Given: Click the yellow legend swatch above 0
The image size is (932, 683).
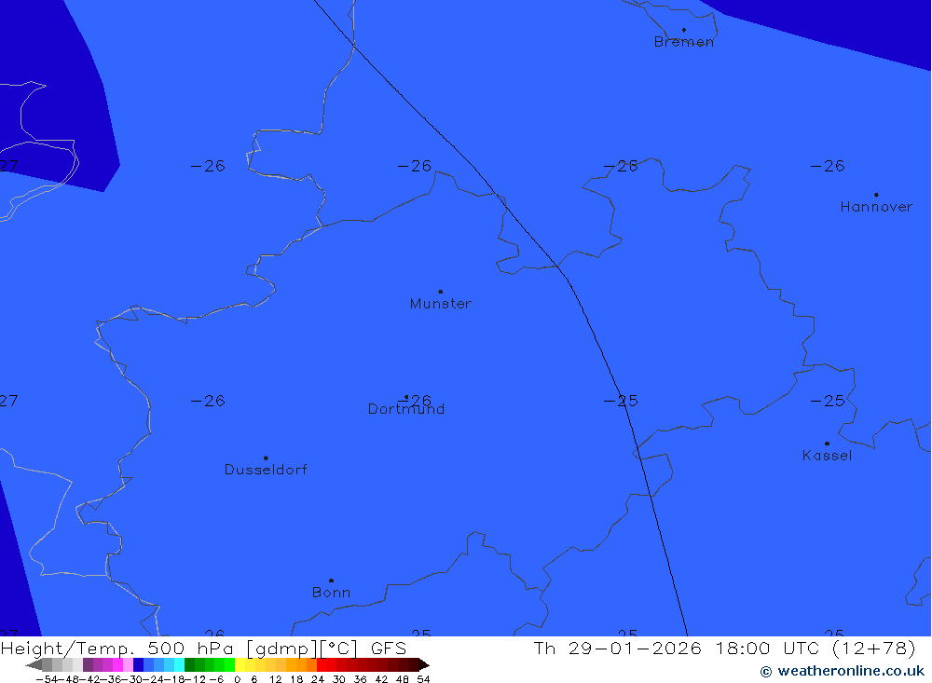Looking at the screenshot, I should click(240, 664).
